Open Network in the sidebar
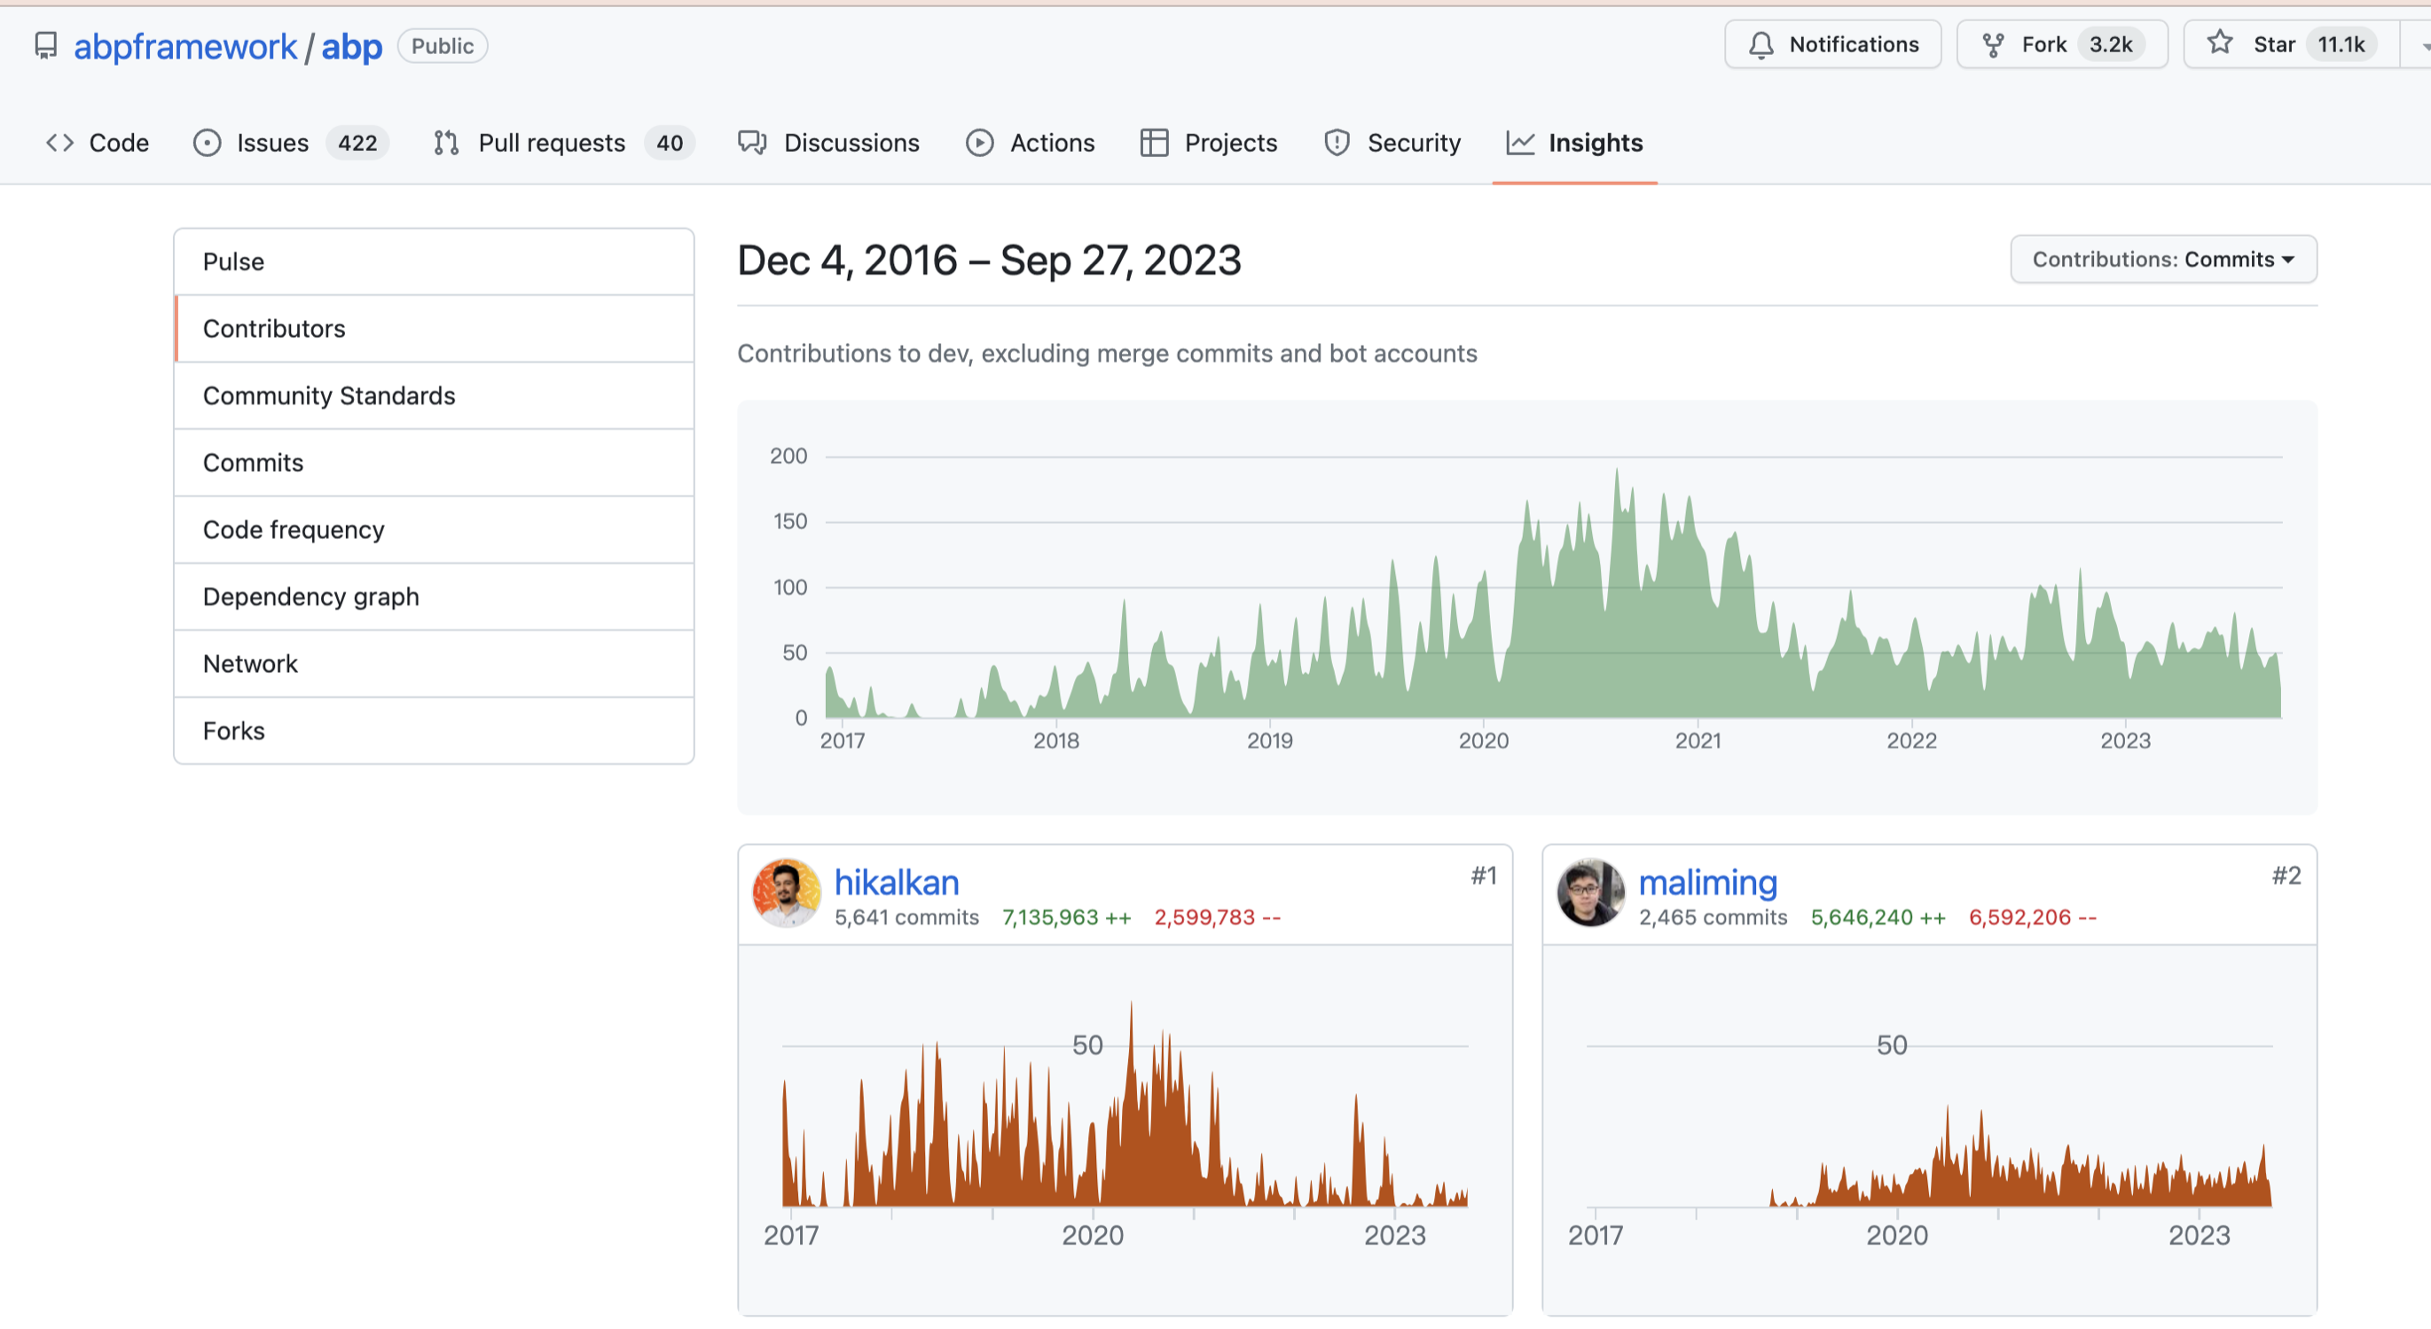2431x1329 pixels. pos(434,663)
